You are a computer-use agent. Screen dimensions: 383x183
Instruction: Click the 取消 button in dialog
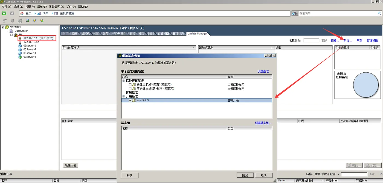tap(264, 175)
